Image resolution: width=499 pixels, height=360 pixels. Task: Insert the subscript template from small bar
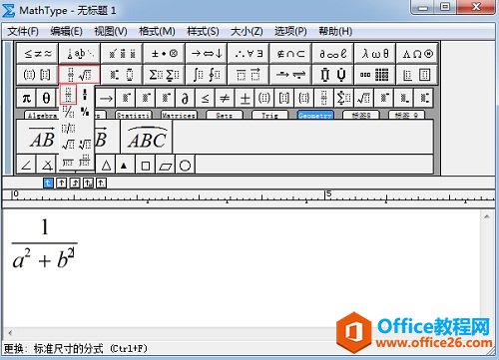404,99
